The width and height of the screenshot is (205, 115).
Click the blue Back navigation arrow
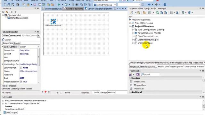click(149, 4)
